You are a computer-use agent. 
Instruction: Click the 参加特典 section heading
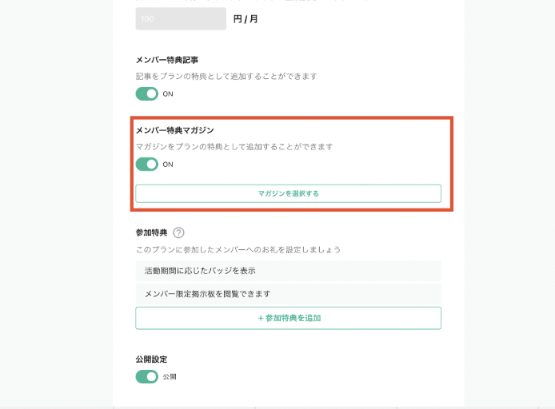[x=151, y=232]
